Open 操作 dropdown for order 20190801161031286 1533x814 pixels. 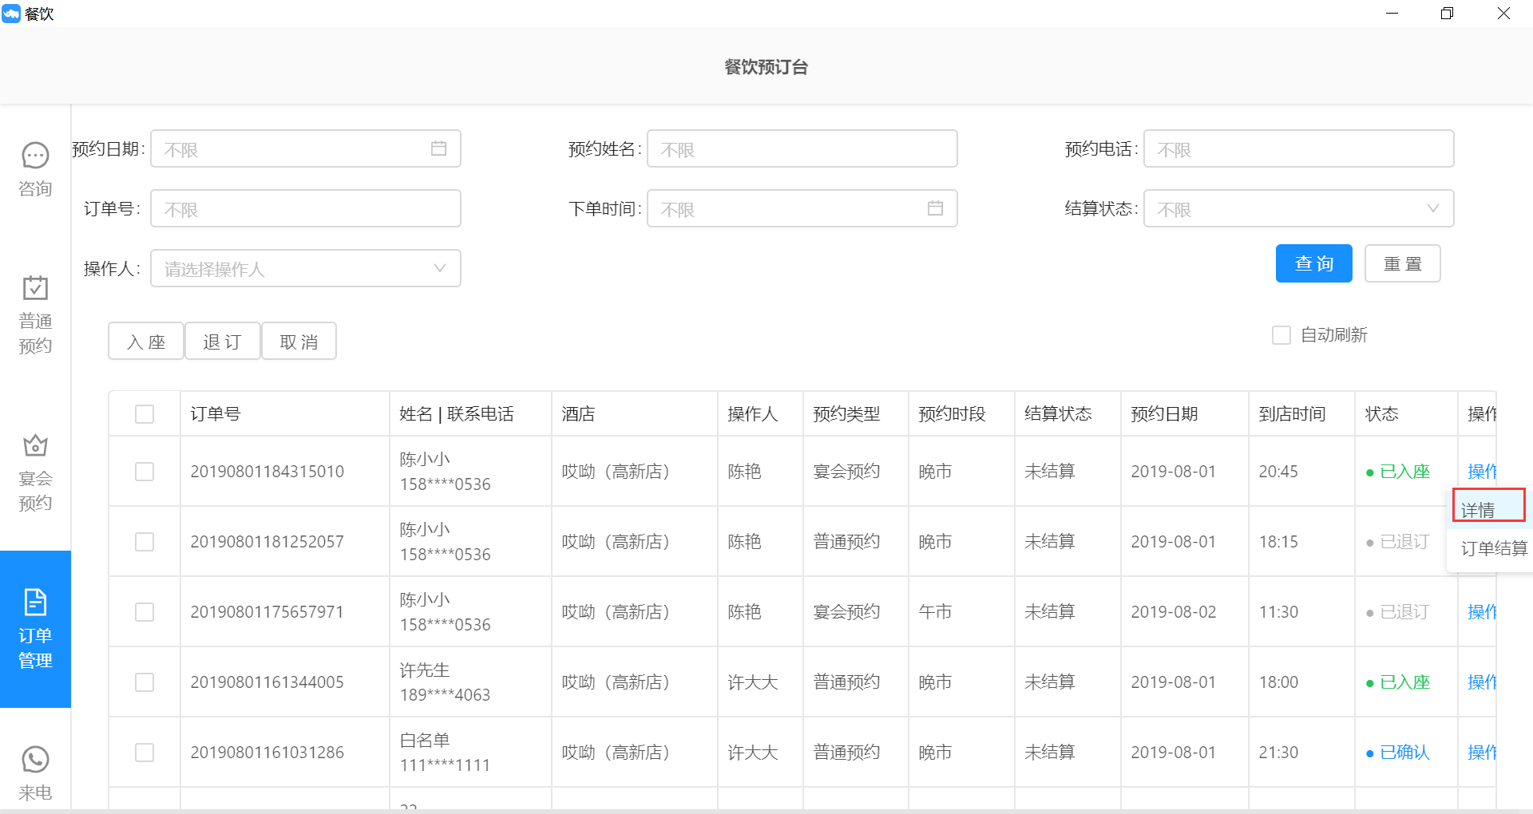click(1482, 753)
